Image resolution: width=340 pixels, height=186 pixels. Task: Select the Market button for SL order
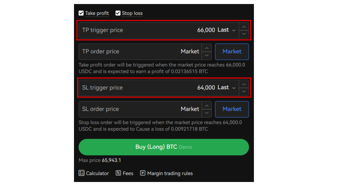click(x=232, y=109)
